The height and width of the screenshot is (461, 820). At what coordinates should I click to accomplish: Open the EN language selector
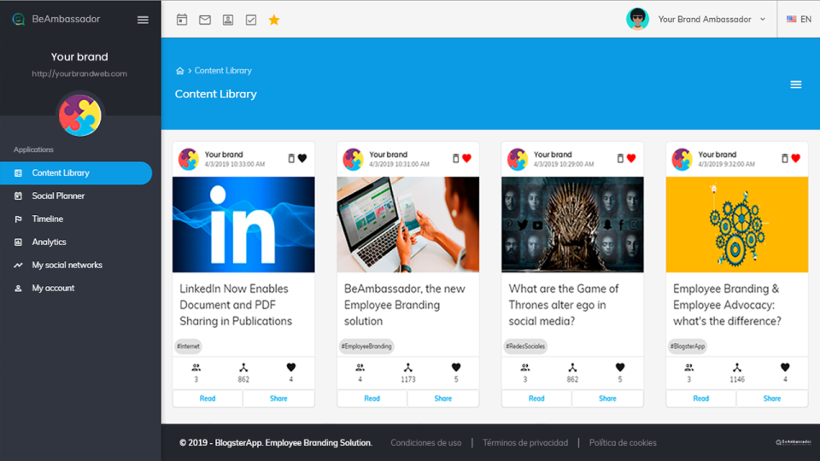pyautogui.click(x=799, y=20)
